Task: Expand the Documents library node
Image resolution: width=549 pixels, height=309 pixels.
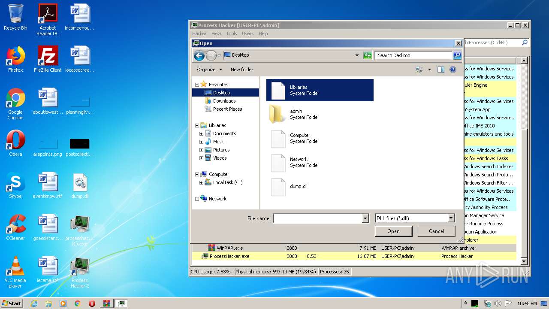Action: 201,133
